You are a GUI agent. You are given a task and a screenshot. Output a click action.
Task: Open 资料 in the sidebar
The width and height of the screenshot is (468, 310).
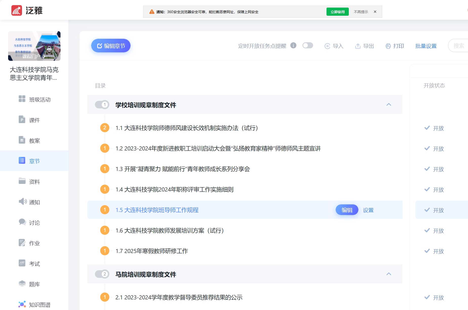pyautogui.click(x=34, y=181)
